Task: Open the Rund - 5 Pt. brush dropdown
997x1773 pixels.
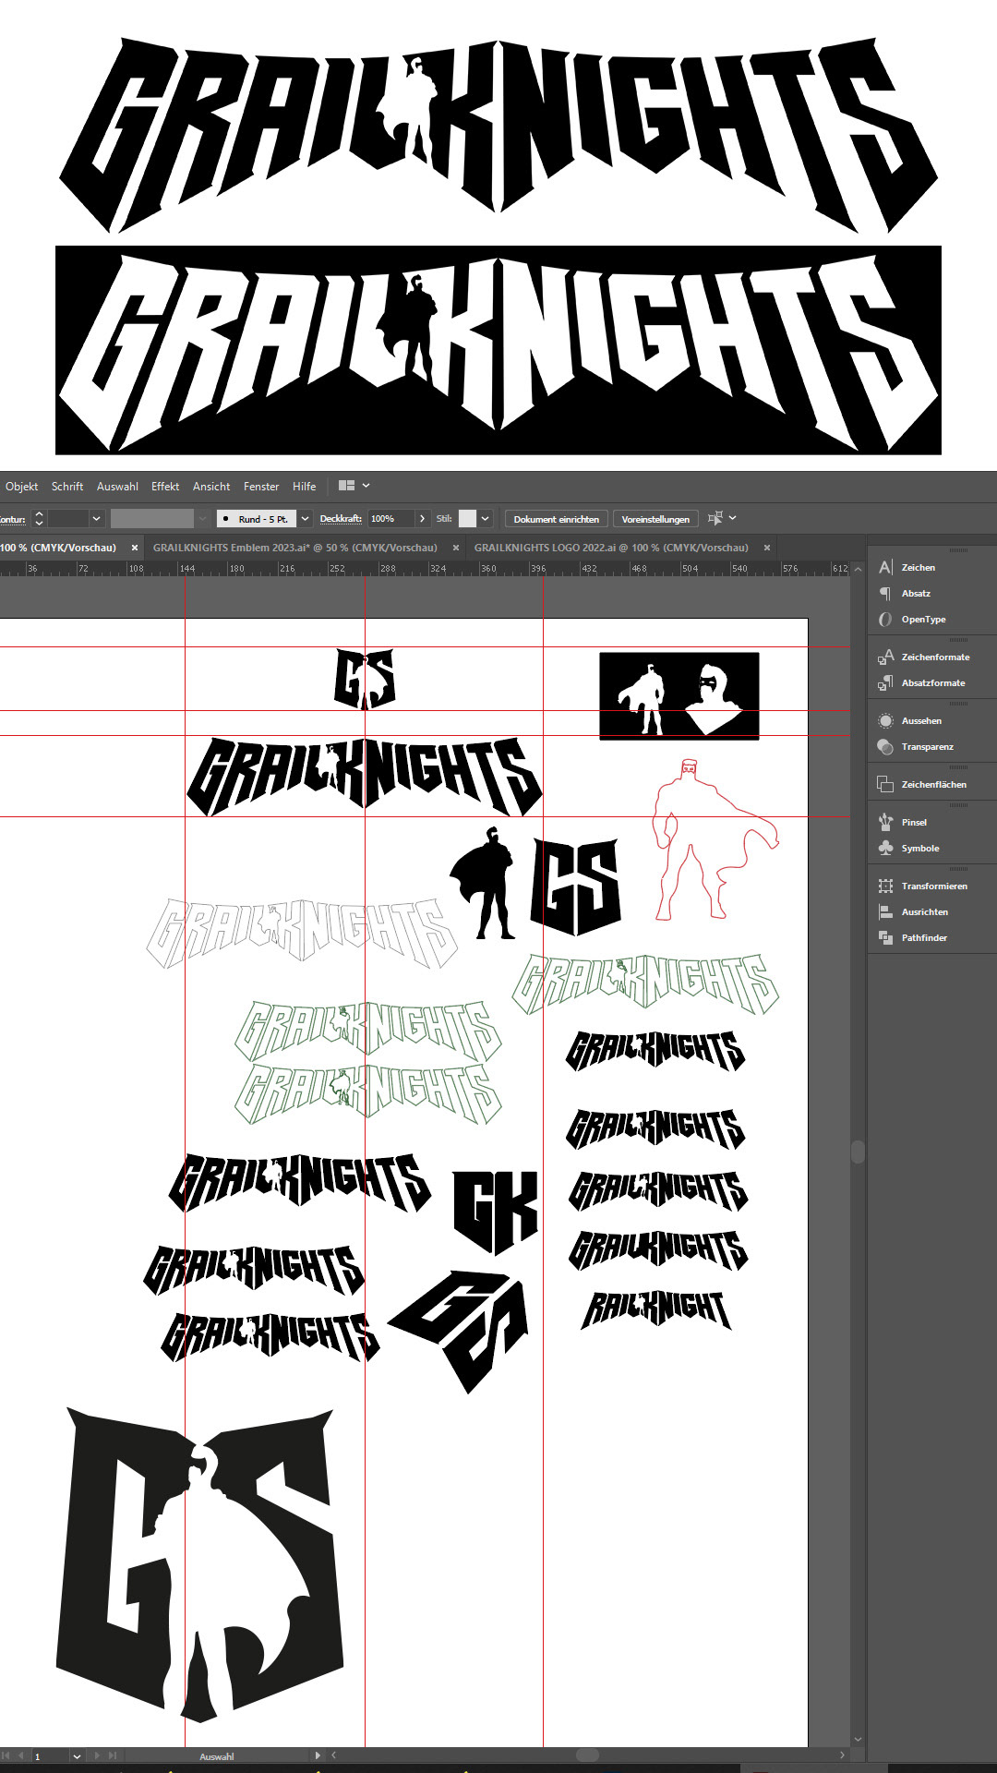Action: (305, 519)
